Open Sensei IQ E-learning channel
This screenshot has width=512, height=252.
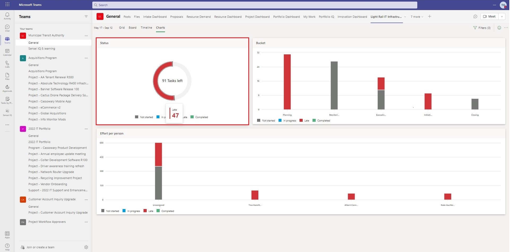[x=42, y=49]
